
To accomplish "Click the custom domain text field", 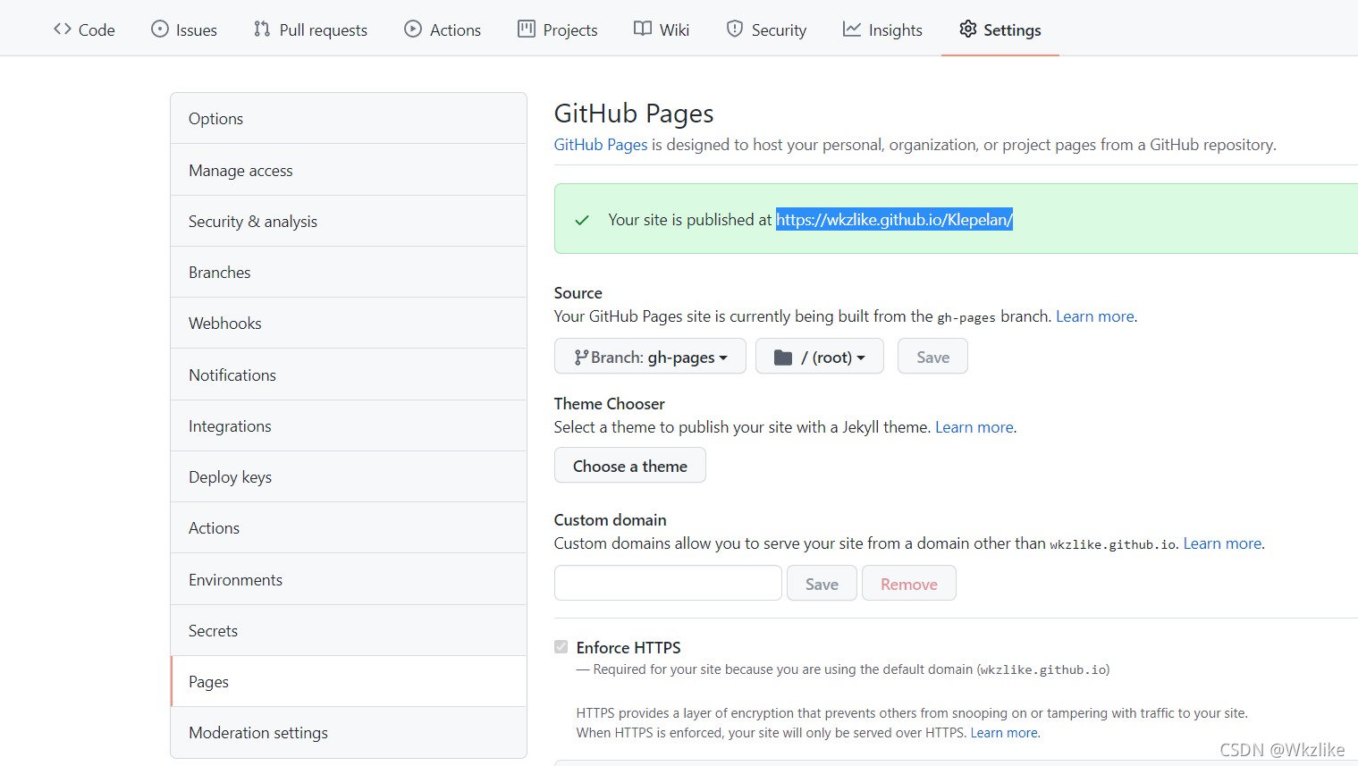I will pyautogui.click(x=668, y=583).
